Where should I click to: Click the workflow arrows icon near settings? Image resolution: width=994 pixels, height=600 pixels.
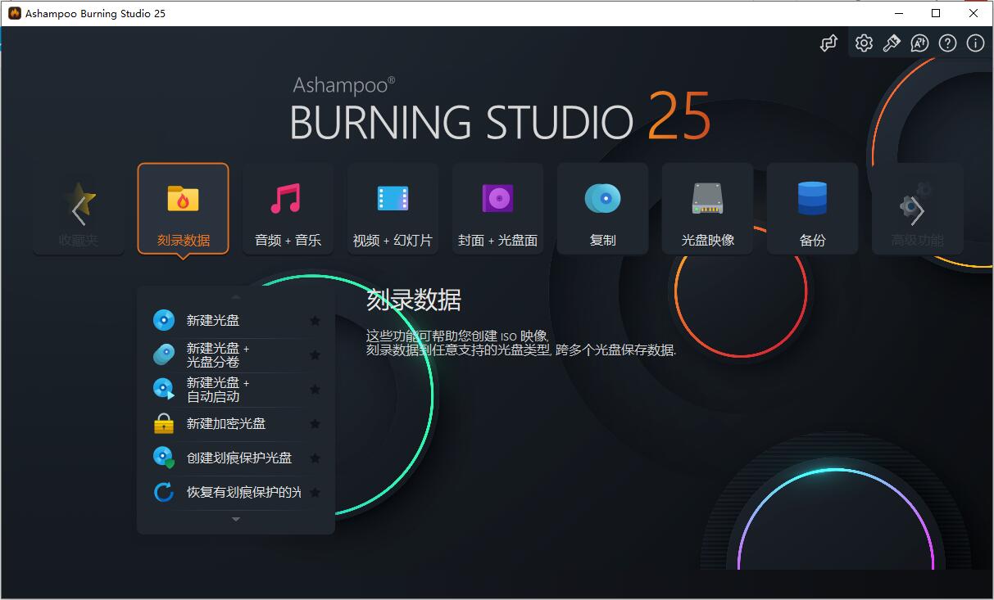(x=828, y=43)
